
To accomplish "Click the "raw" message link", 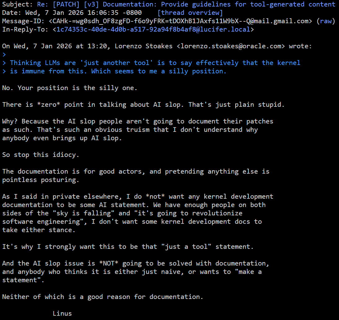I will 325,21.
